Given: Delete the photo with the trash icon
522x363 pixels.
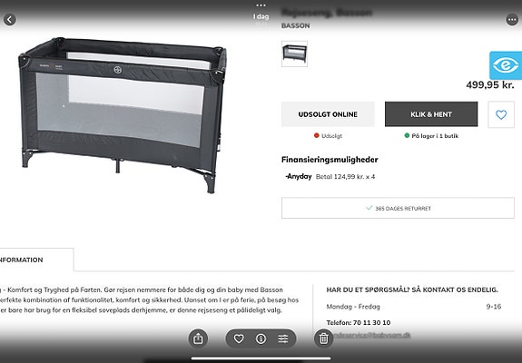Looking at the screenshot, I should pyautogui.click(x=323, y=338).
